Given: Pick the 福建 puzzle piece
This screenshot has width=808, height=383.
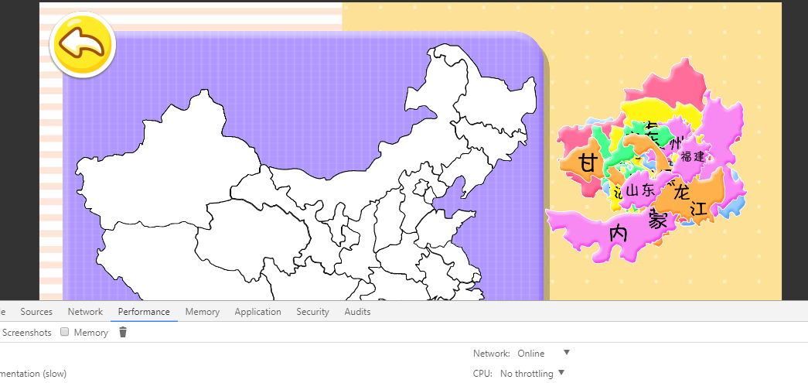Looking at the screenshot, I should 692,157.
